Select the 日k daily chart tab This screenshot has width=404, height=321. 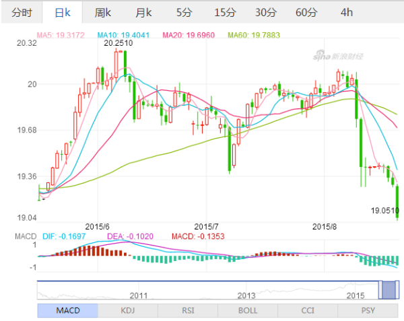(63, 12)
